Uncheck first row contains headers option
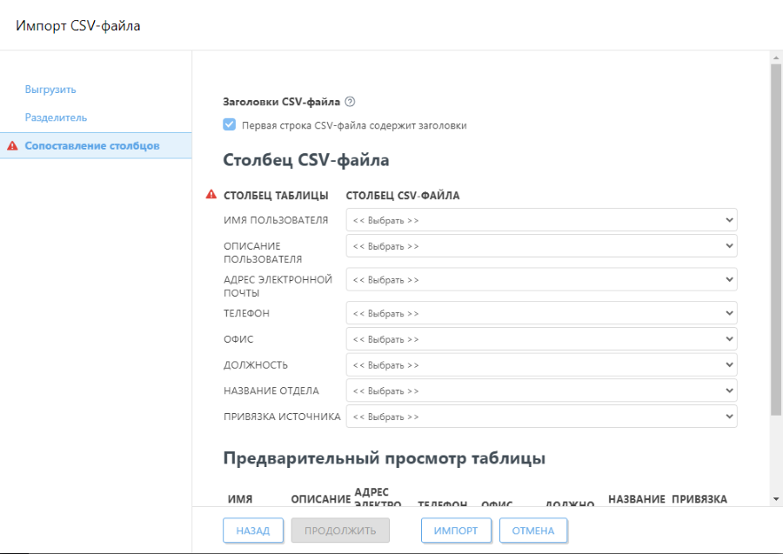The image size is (783, 554). click(229, 123)
